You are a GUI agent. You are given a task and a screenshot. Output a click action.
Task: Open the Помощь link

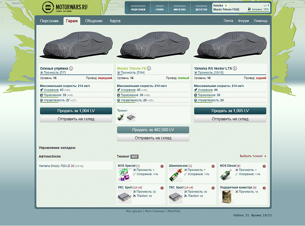coord(261,21)
